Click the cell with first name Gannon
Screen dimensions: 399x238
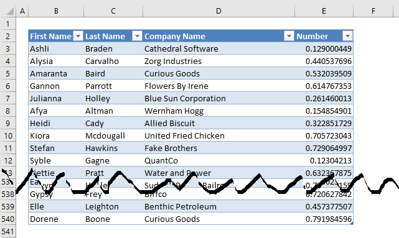[56, 86]
